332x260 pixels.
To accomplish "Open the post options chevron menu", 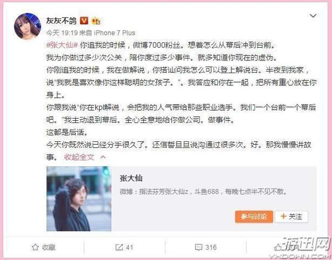I will [313, 16].
